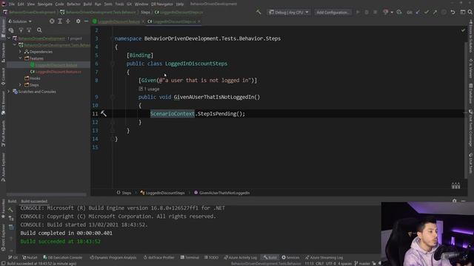Image resolution: width=474 pixels, height=266 pixels.
Task: Click the UTF-8 encoding in the status bar
Action: point(330,264)
